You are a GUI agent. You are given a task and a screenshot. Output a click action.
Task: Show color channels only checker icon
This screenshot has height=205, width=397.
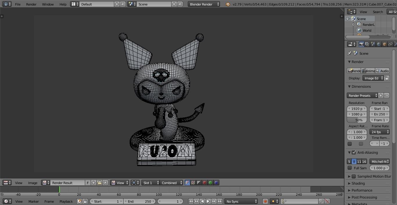[193, 183]
